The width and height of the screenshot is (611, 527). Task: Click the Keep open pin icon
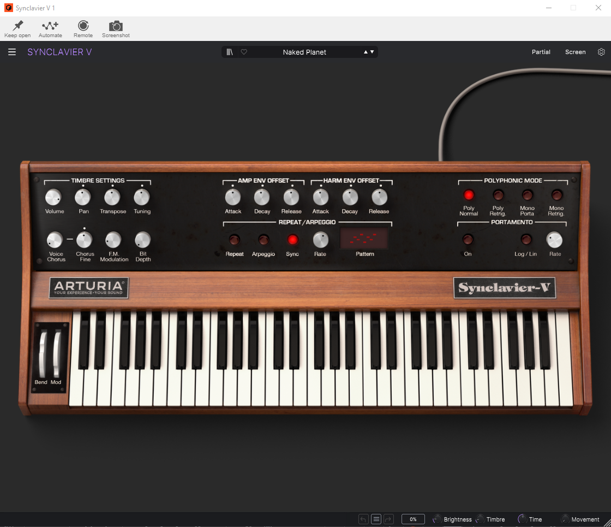[x=17, y=26]
